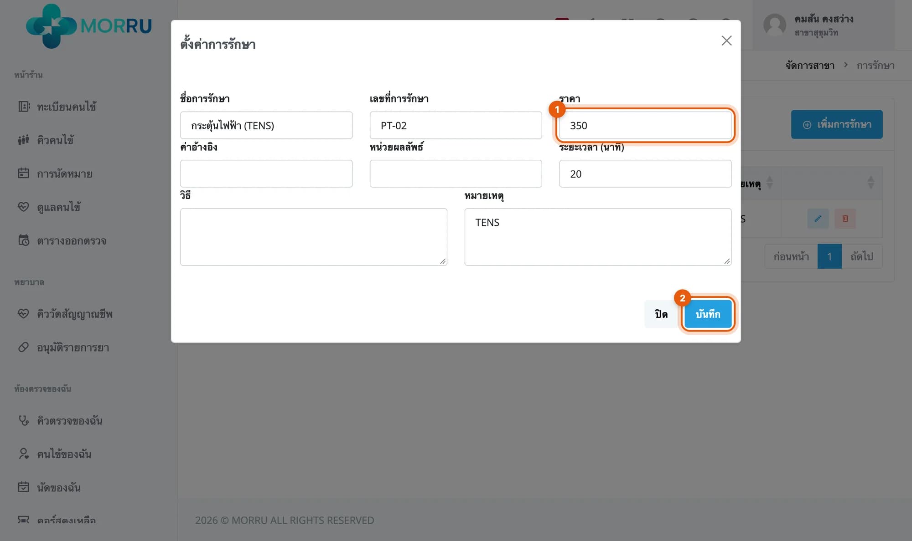
Task: Click the เพิ่มการรักษา add button
Action: tap(837, 124)
